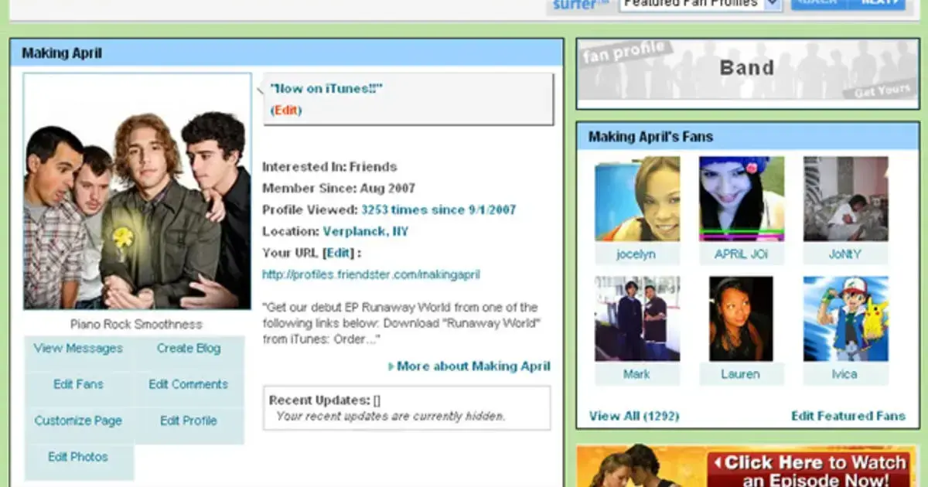Click Edit Featured Fans link

pos(848,416)
